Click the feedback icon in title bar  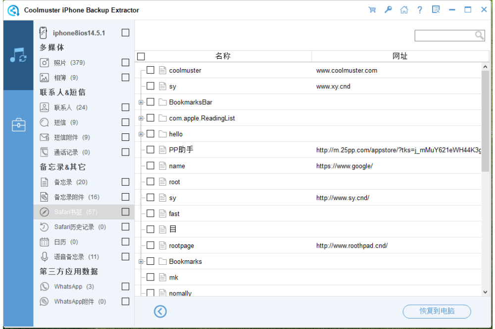pyautogui.click(x=436, y=10)
